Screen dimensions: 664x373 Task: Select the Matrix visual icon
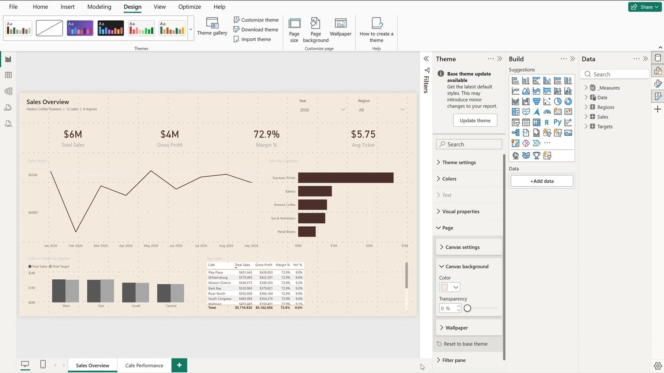tap(537, 122)
